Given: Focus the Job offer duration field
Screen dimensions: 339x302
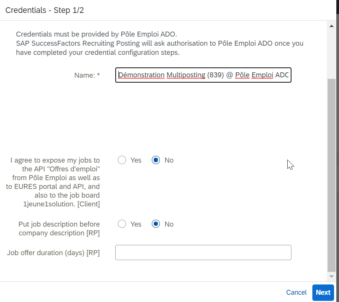Looking at the screenshot, I should [203, 252].
